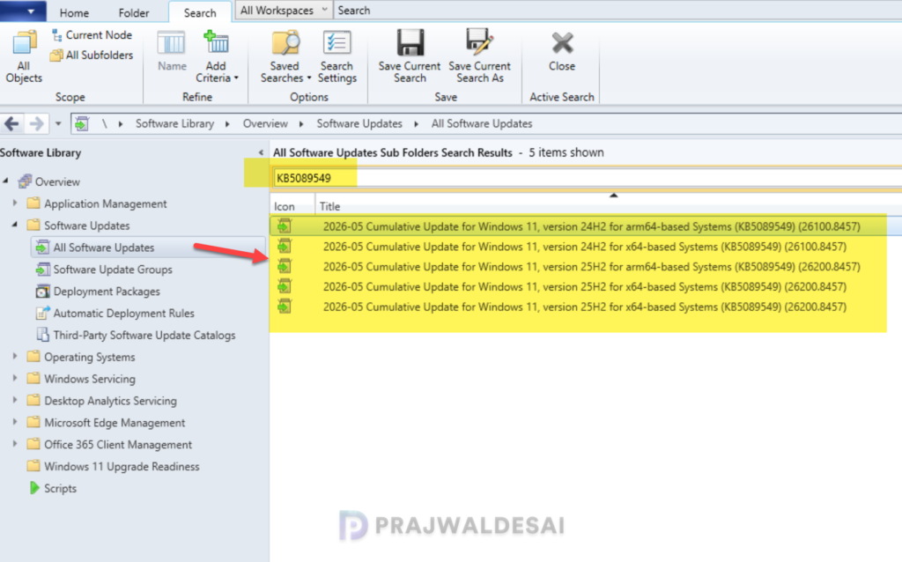Viewport: 902px width, 562px height.
Task: Expand Windows Servicing folder
Action: coord(15,379)
